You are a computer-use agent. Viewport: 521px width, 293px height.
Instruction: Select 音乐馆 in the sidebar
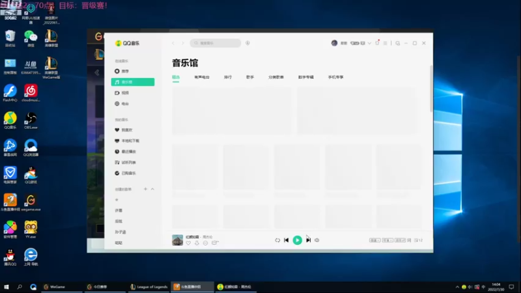pos(133,82)
